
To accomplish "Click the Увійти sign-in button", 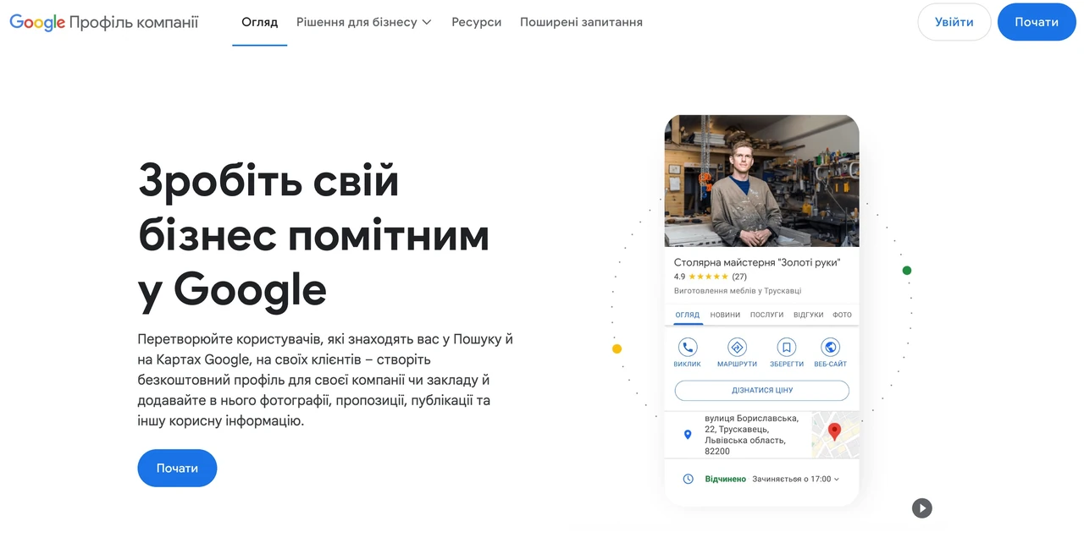I will pos(954,22).
